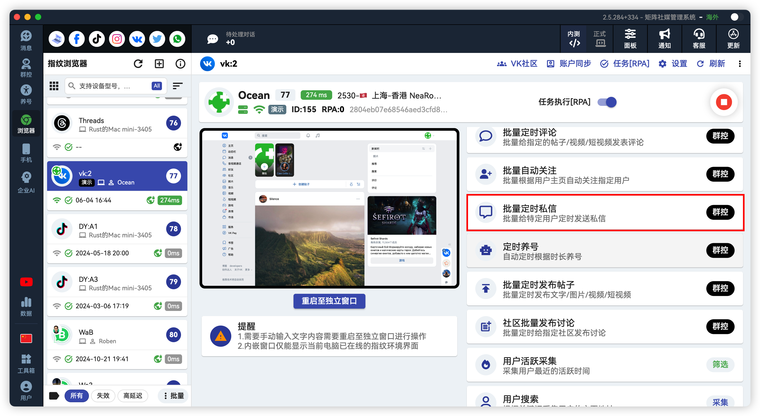
Task: Open the 企业AI sidebar section
Action: (26, 183)
